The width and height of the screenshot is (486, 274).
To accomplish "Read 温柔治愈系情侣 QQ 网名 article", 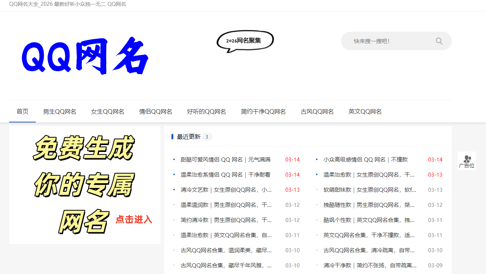I will pyautogui.click(x=225, y=175).
